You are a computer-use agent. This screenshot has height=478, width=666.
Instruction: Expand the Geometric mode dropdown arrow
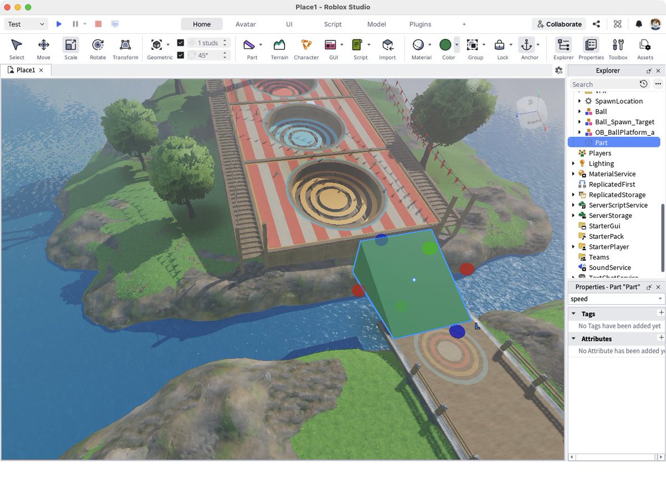168,45
